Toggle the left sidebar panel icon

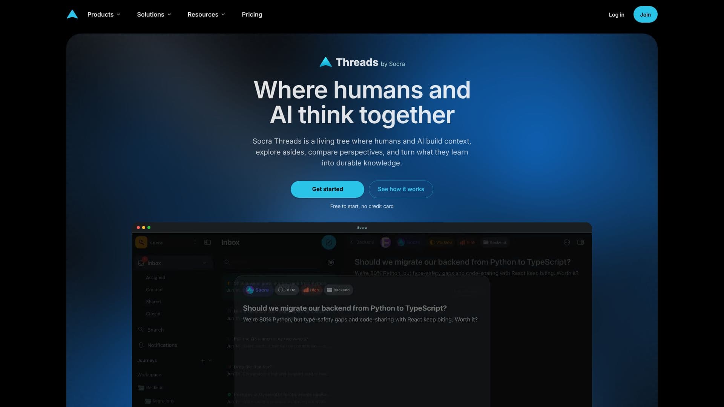207,242
